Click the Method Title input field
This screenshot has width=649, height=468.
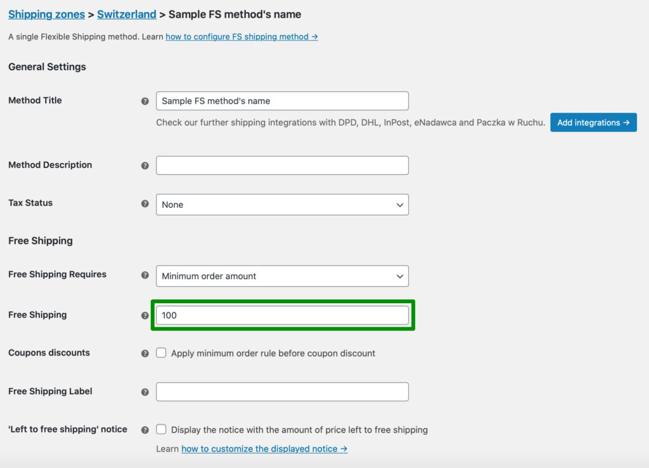[282, 101]
